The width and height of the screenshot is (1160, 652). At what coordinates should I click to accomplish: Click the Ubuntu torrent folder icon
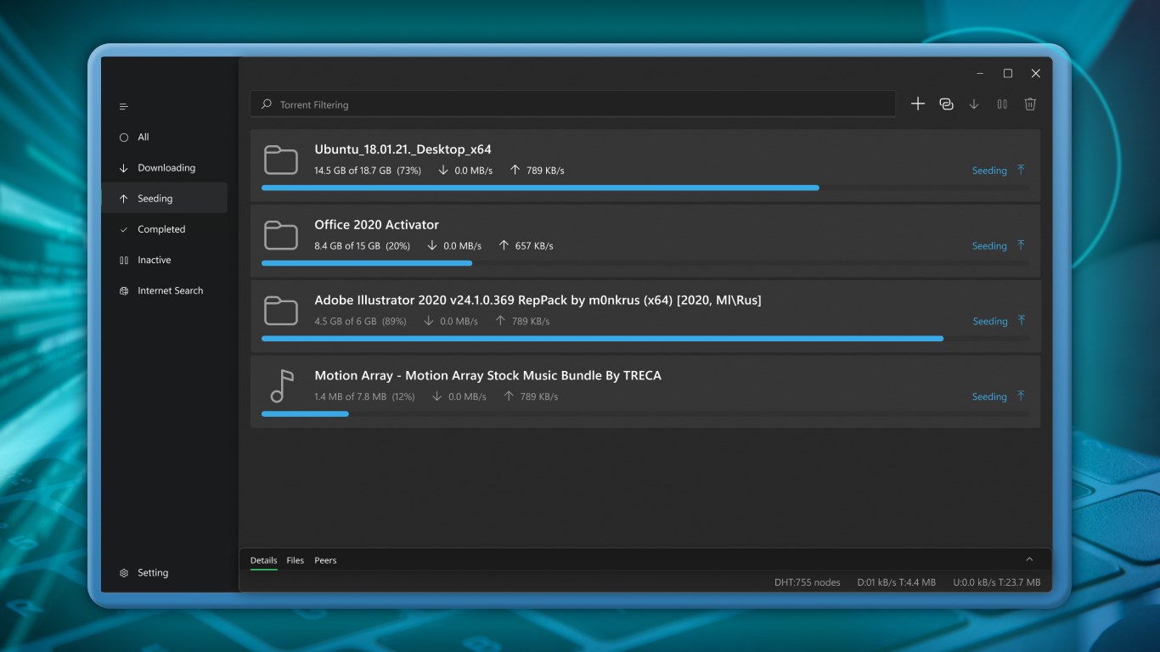[281, 160]
